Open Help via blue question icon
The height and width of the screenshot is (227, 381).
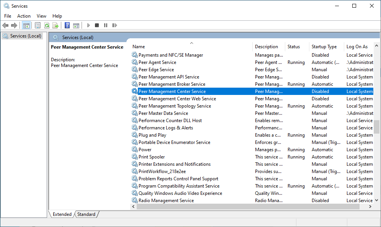(x=67, y=25)
